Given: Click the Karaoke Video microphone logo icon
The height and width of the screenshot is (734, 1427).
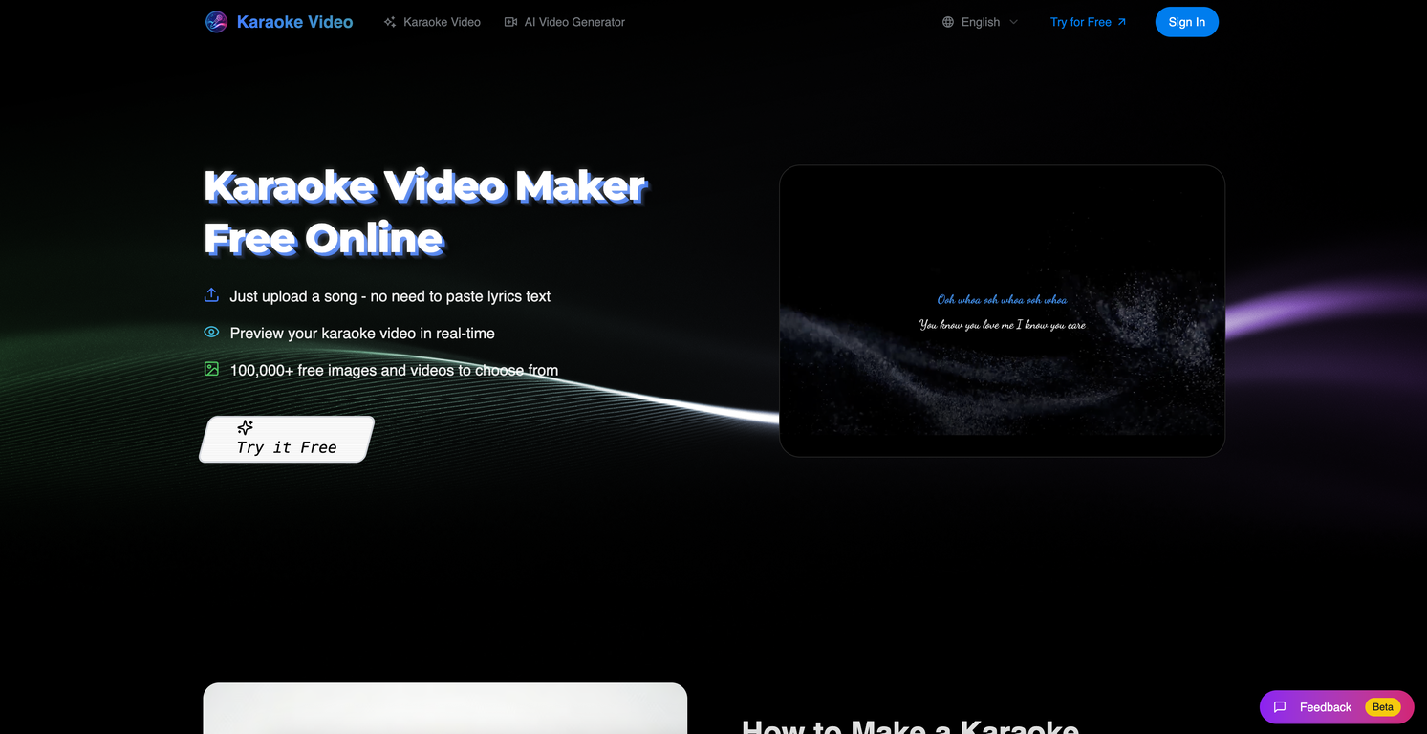Looking at the screenshot, I should coord(215,21).
